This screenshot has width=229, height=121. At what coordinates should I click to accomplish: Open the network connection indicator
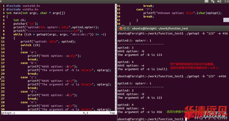pyautogui.click(x=213, y=2)
